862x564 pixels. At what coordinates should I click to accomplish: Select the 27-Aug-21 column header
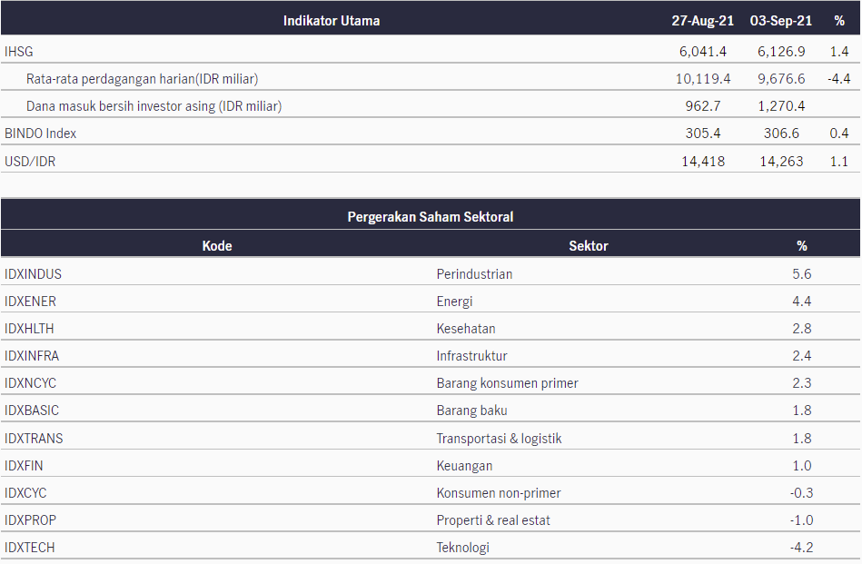[702, 21]
